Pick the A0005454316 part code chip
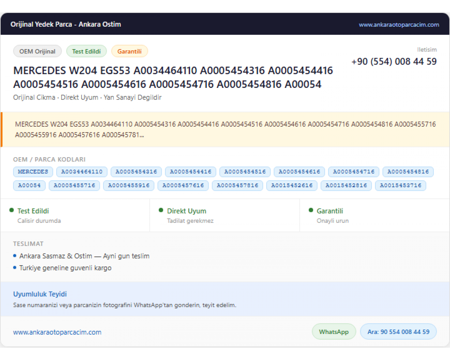This screenshot has width=450, height=360. (136, 172)
